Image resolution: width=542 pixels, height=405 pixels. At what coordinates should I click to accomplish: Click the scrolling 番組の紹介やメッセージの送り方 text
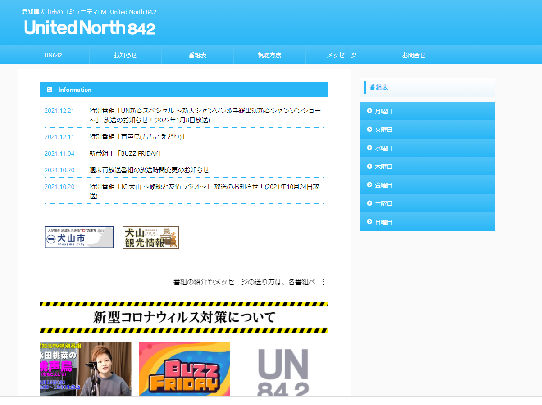tap(249, 282)
